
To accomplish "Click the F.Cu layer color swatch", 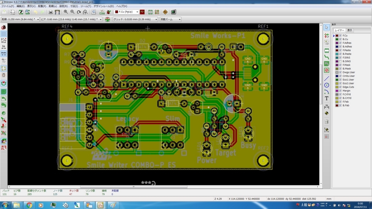I will point(337,36).
